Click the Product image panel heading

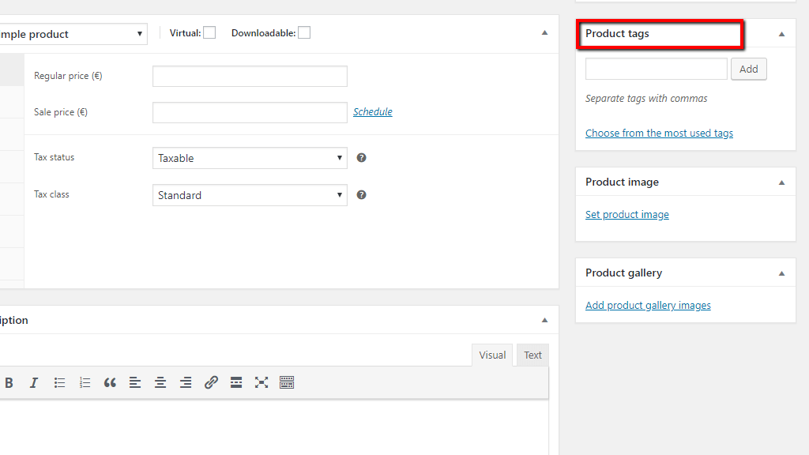[623, 182]
